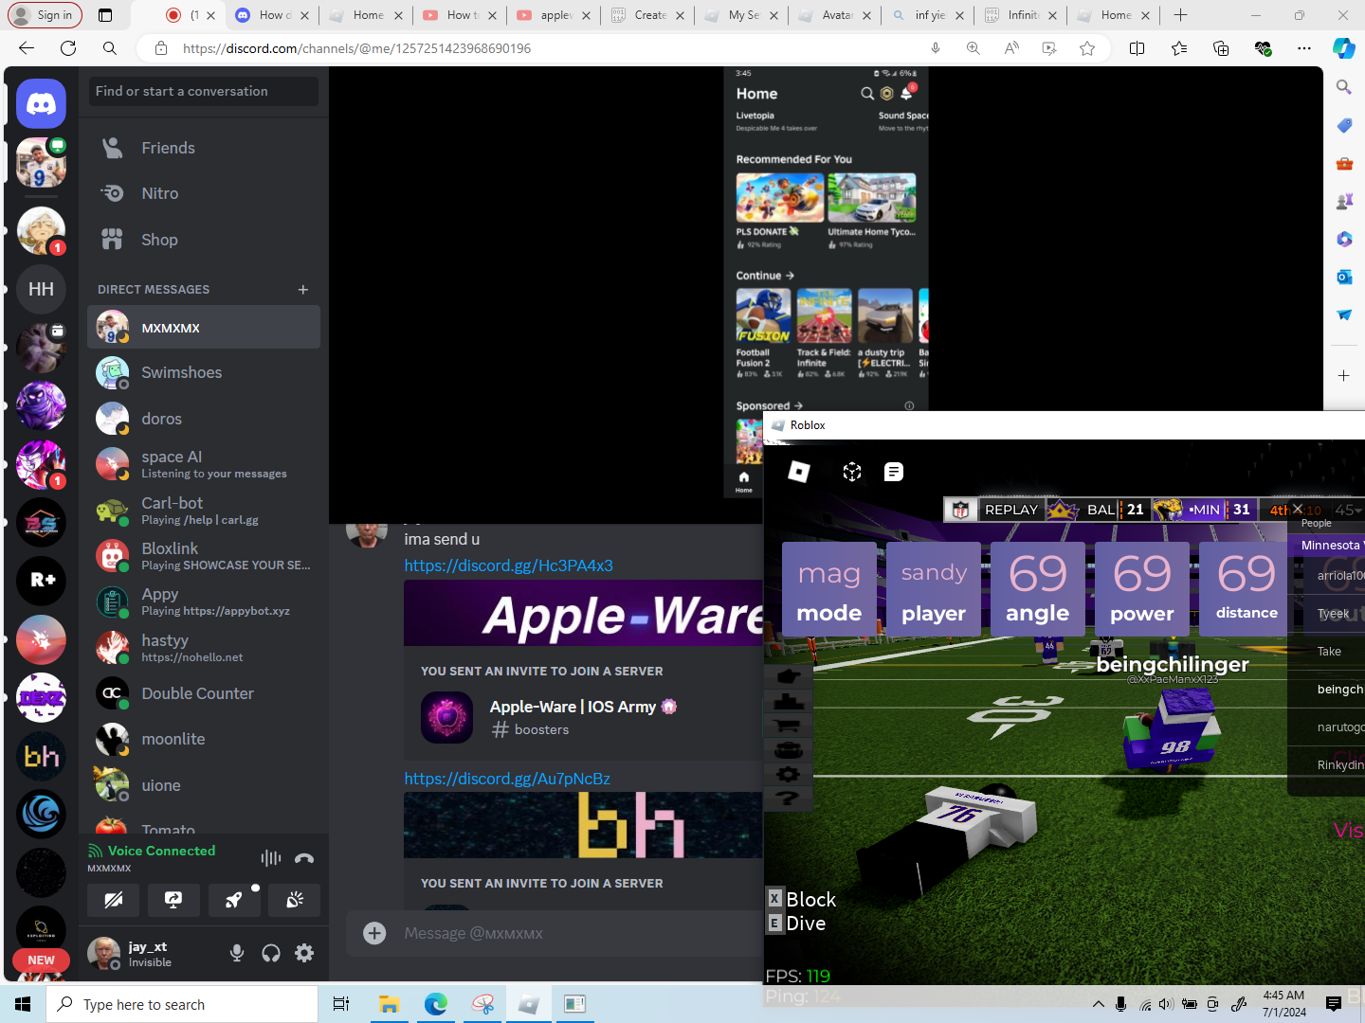Click the gear icon in Roblox side menu
Image resolution: width=1365 pixels, height=1023 pixels.
coord(789,775)
